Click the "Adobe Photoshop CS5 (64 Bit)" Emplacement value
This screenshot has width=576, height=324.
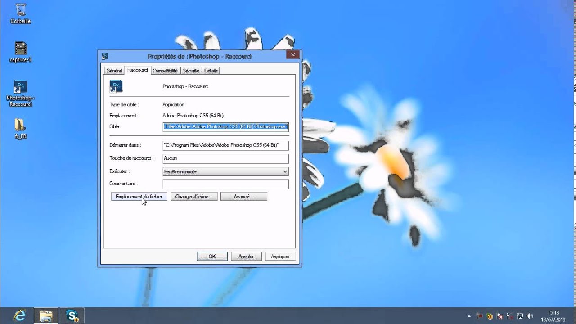[193, 116]
